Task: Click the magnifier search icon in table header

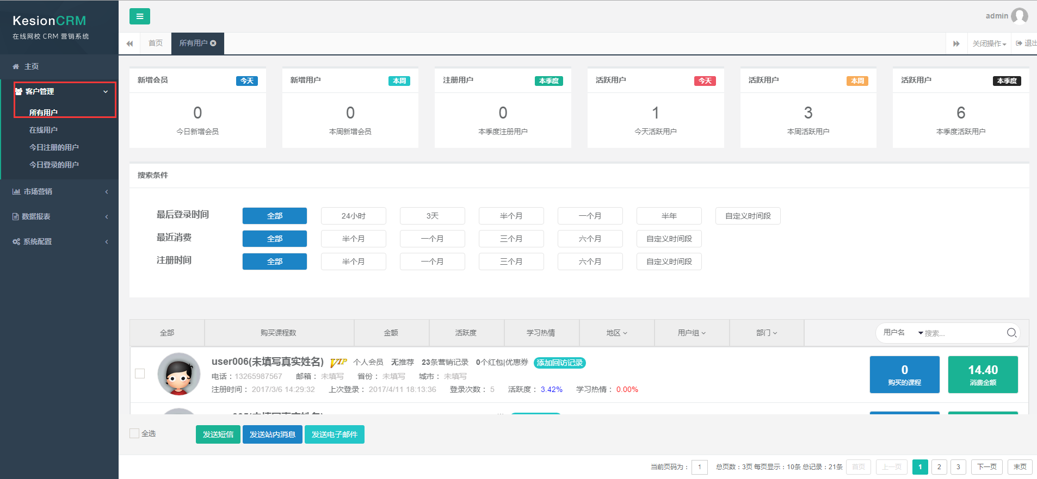Action: [1011, 333]
